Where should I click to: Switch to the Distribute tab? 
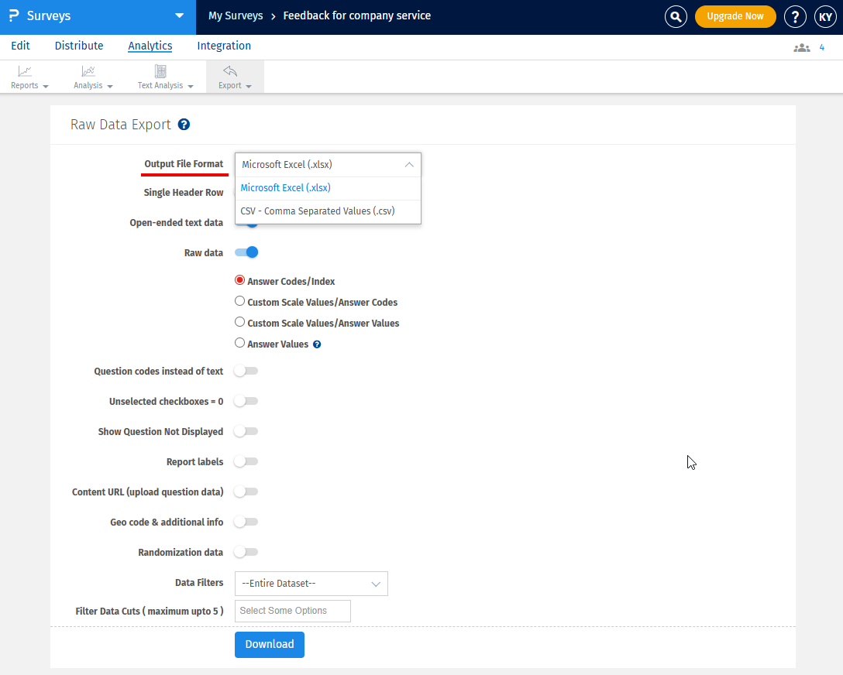[78, 46]
